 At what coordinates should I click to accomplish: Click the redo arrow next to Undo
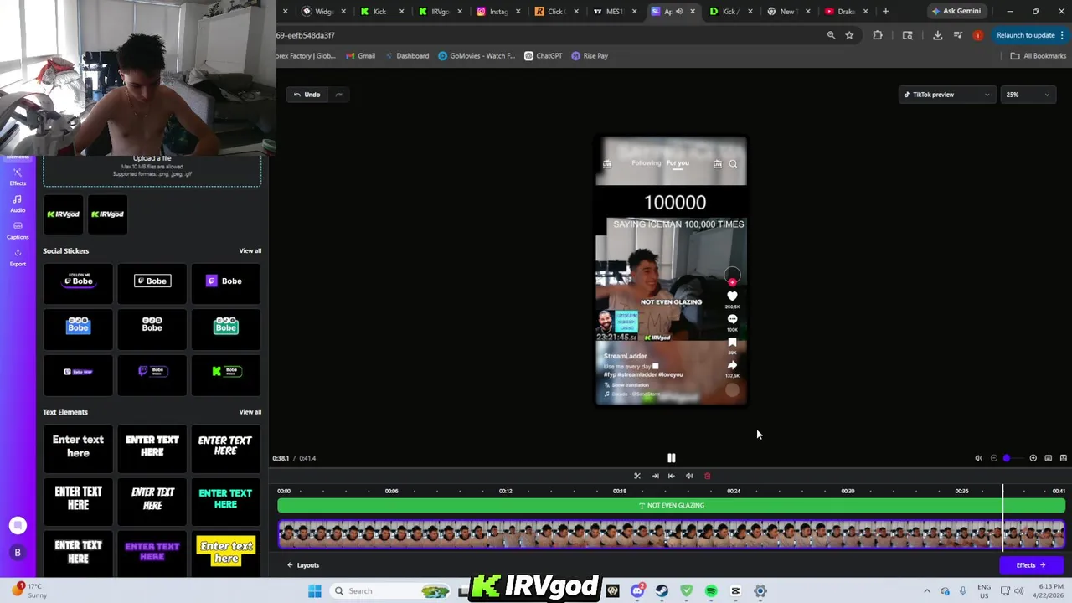point(338,95)
